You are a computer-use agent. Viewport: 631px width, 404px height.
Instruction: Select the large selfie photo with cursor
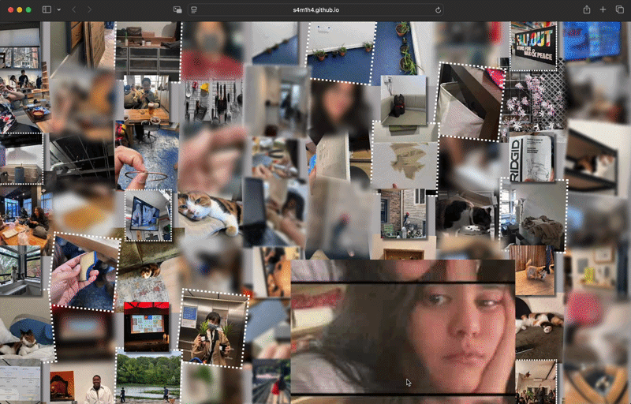coord(402,331)
